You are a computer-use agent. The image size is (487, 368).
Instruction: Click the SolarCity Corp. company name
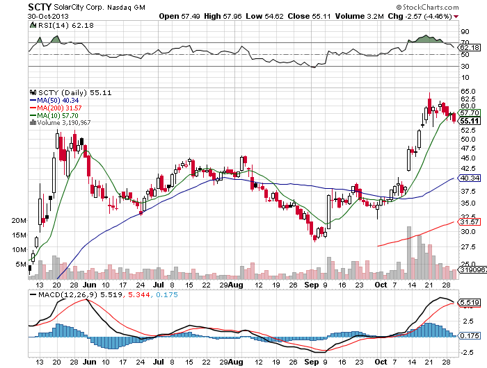[79, 7]
